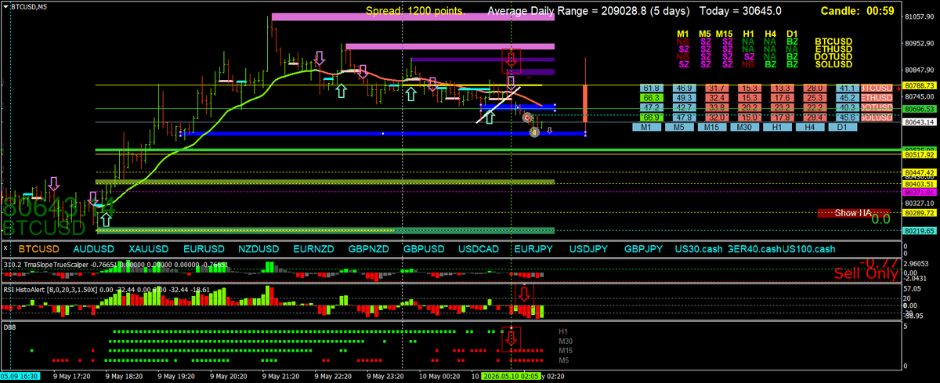Open US30.cash index chart
This screenshot has height=383, width=940.
[x=698, y=248]
